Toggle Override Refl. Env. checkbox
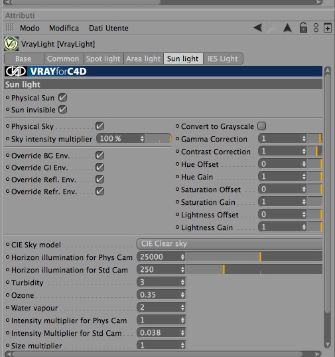Viewport: 335px width, 357px height. 100,179
